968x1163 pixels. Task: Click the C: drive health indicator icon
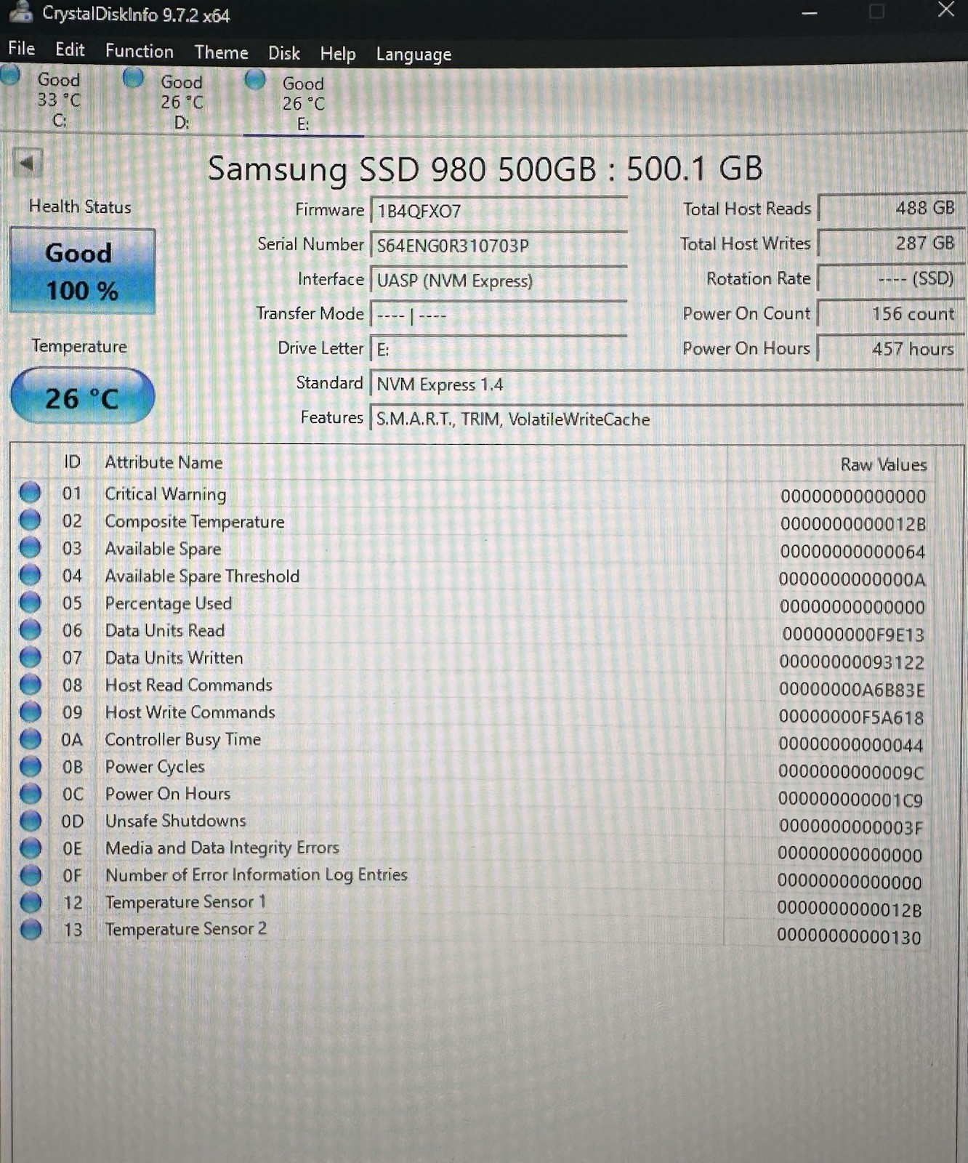[10, 75]
